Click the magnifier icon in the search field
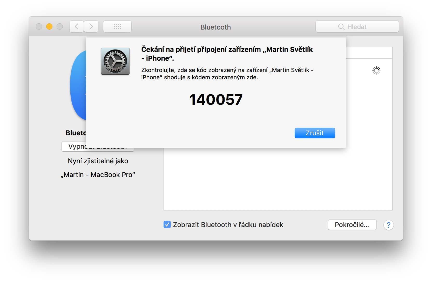Screen dimensions: 432x282 click(341, 27)
